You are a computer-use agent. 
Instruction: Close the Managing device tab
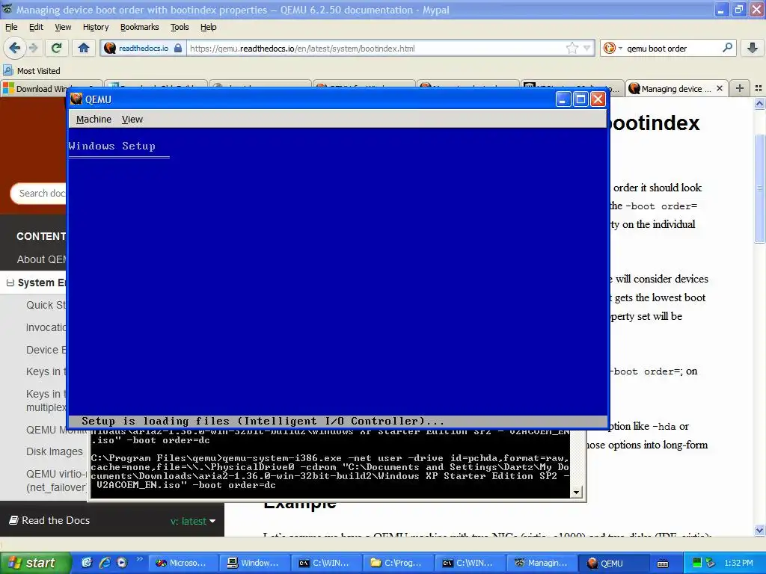tap(719, 88)
